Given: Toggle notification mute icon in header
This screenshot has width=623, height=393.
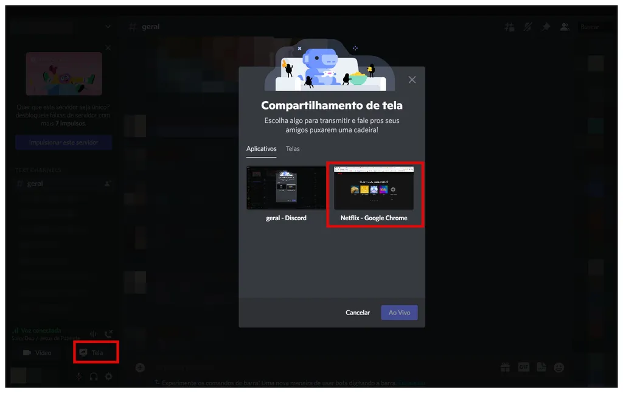Looking at the screenshot, I should point(527,27).
